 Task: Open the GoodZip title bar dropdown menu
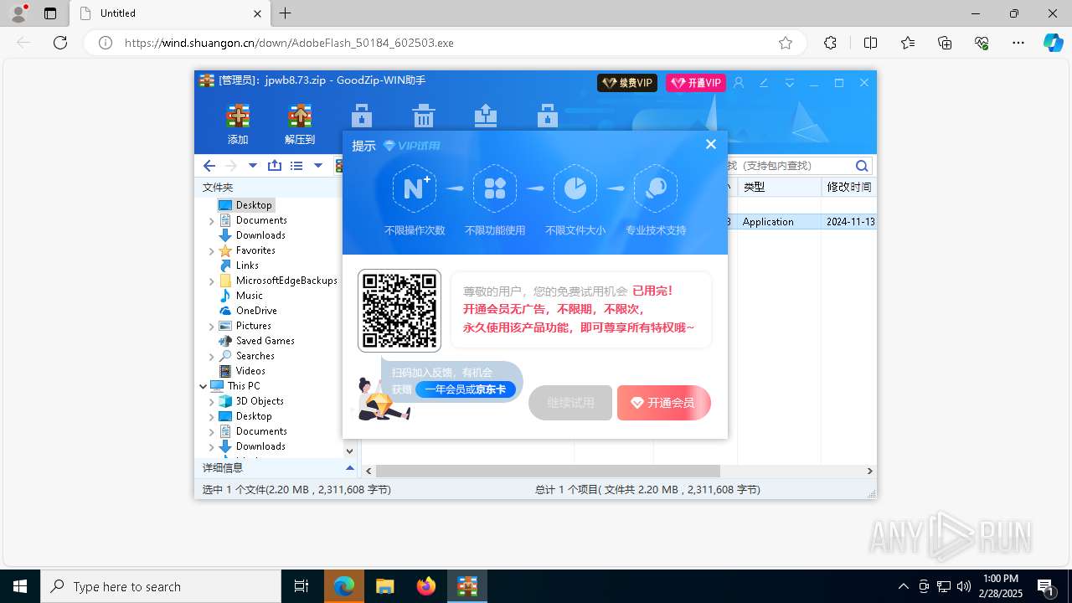coord(789,83)
